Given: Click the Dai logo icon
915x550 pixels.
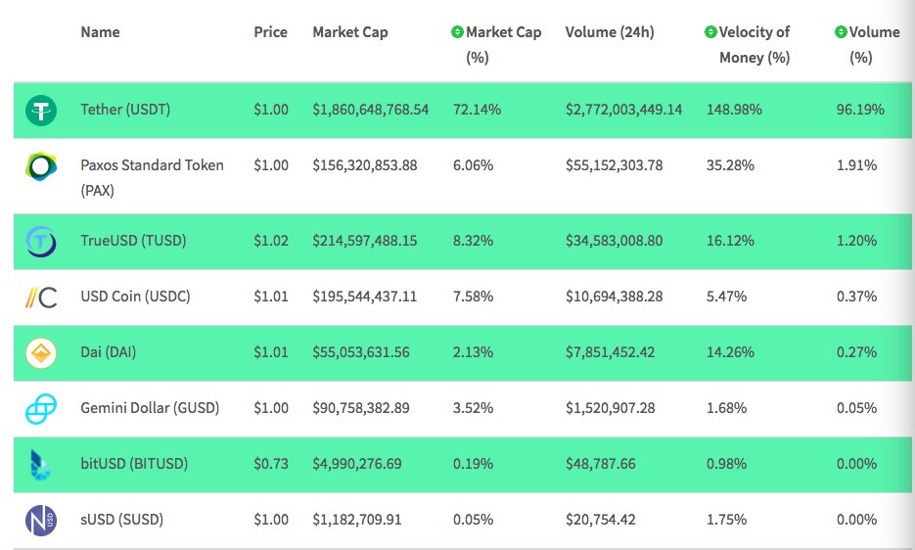Looking at the screenshot, I should (x=41, y=353).
